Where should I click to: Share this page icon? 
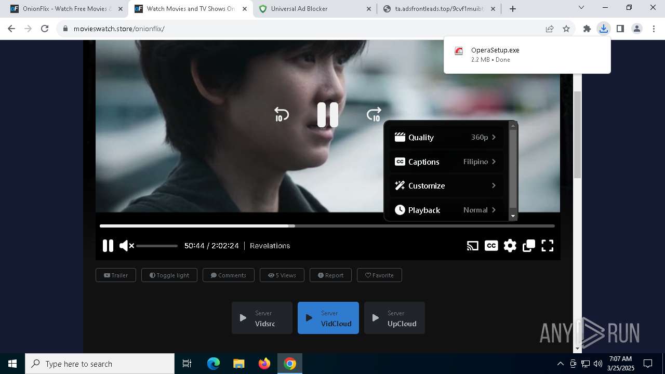tap(550, 29)
